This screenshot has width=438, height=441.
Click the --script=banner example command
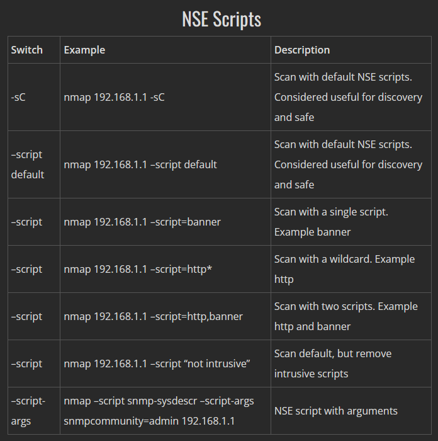point(142,222)
